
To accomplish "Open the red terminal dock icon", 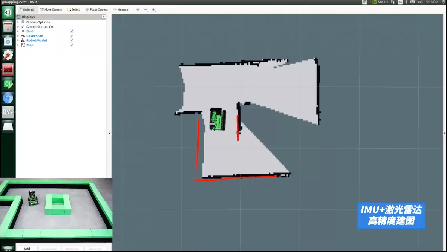I will [8, 69].
